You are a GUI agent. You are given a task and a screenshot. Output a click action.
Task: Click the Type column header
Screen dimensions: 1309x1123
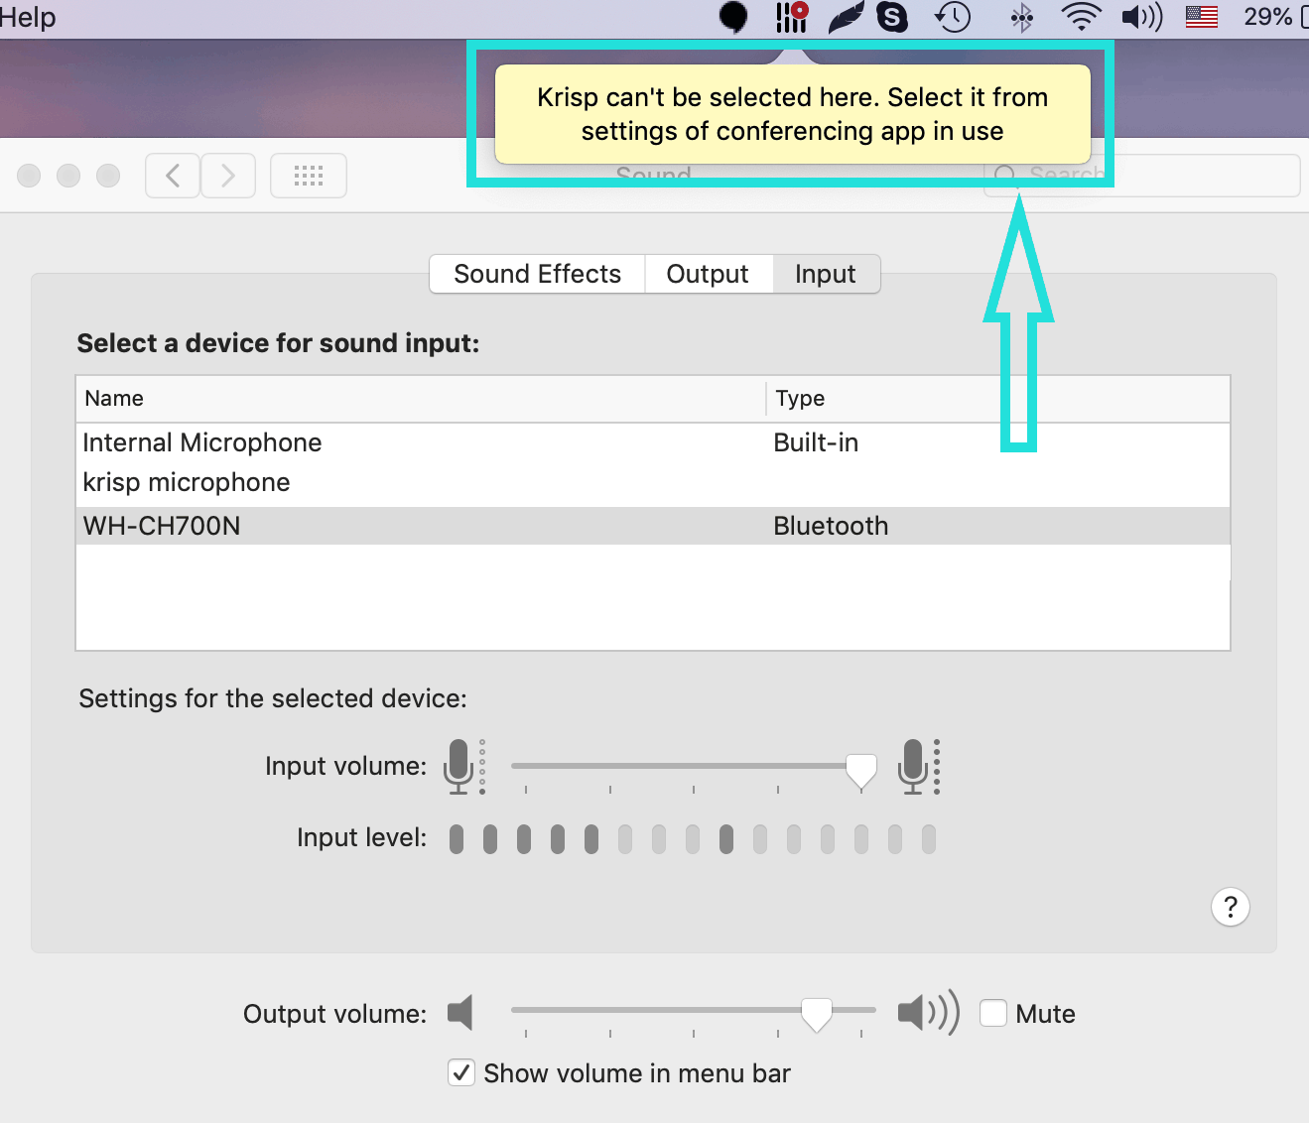[998, 399]
